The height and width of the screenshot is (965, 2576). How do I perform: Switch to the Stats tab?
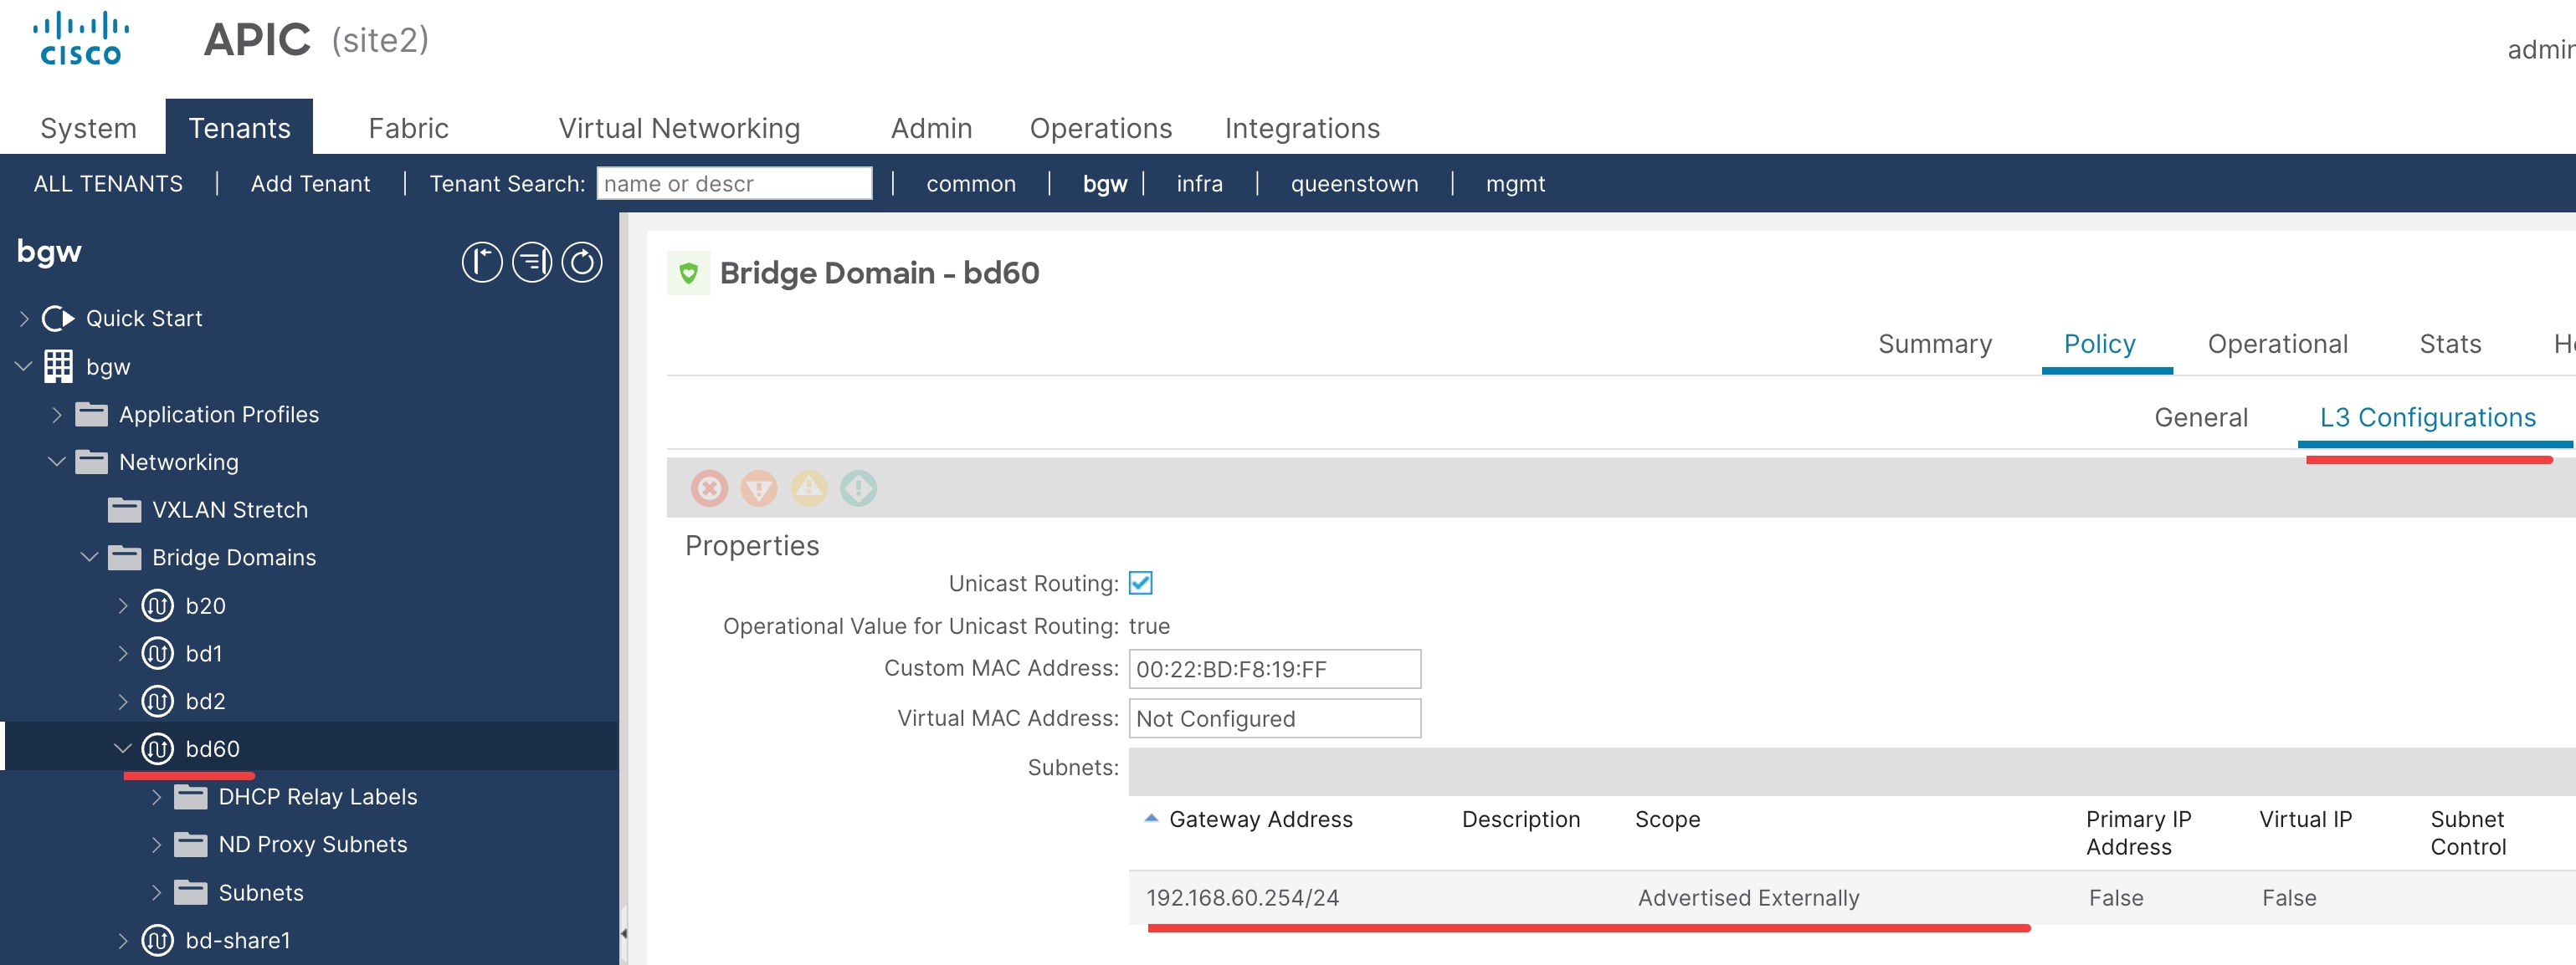point(2449,344)
